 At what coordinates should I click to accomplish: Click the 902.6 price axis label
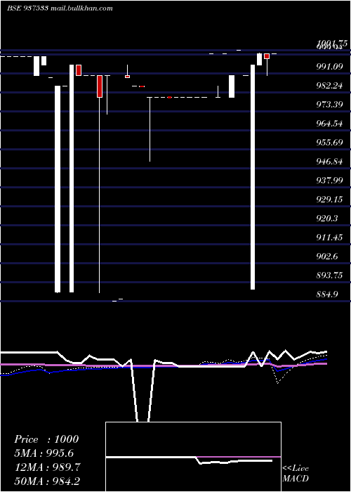coord(327,257)
